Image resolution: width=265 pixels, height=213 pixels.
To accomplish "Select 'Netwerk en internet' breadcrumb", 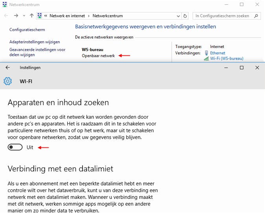I will click(67, 16).
